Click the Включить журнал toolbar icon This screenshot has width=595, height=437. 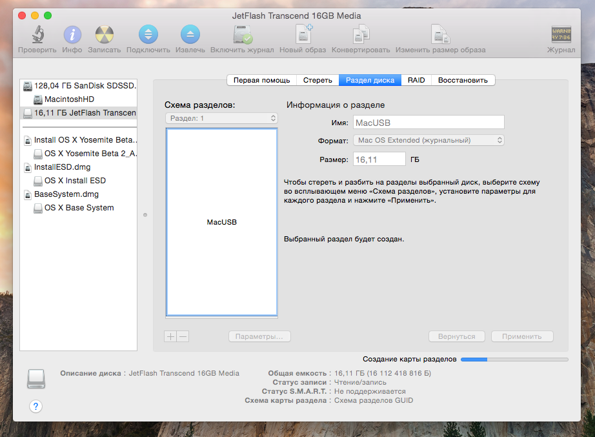(242, 35)
